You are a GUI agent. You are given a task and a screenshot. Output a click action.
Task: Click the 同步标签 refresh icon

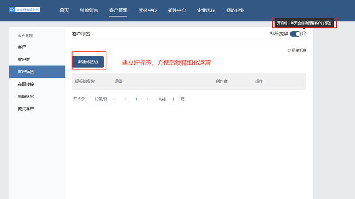[x=289, y=50]
